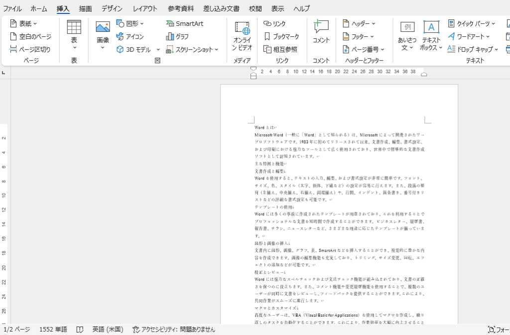Expand the フッター footer dropdown
Viewport: 510px width, 335px height.
[372, 37]
